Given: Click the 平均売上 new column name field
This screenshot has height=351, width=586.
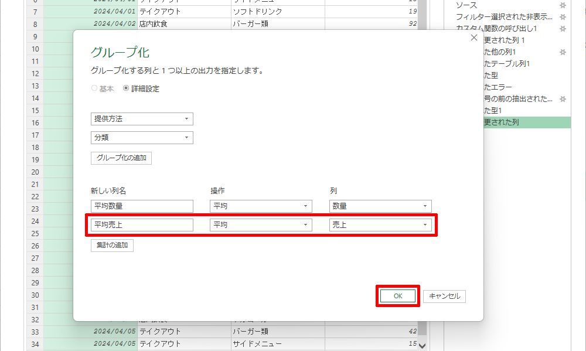Looking at the screenshot, I should coord(142,225).
